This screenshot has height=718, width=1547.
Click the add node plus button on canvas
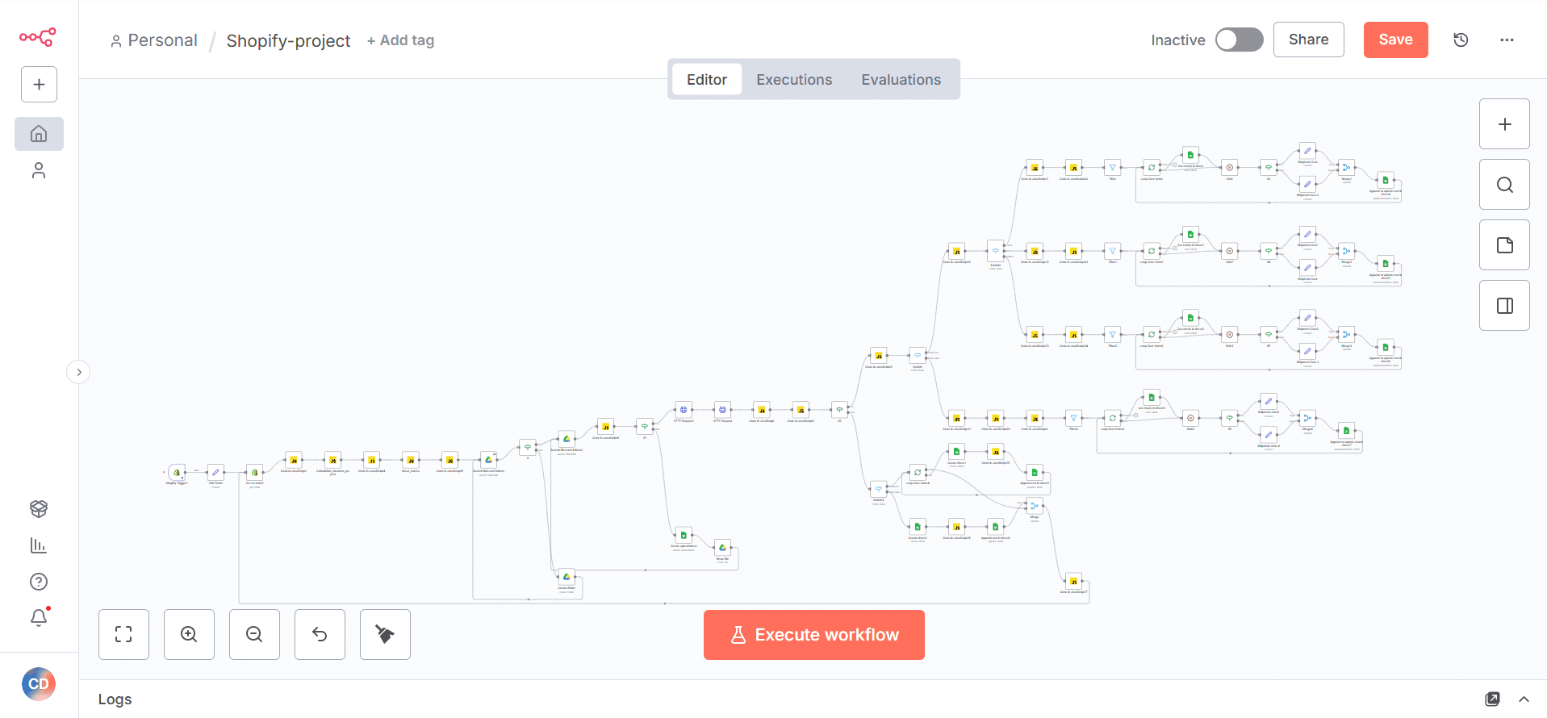(1504, 124)
